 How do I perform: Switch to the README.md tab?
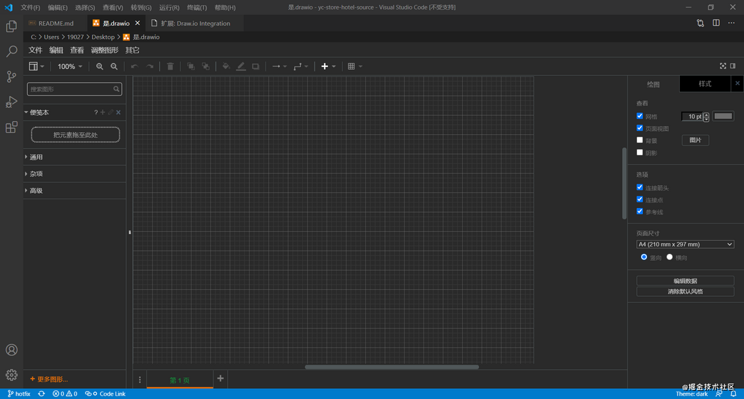tap(56, 23)
